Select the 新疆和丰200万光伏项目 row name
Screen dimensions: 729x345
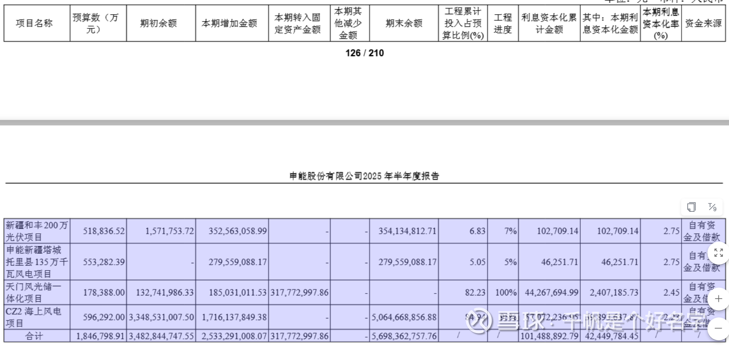37,231
